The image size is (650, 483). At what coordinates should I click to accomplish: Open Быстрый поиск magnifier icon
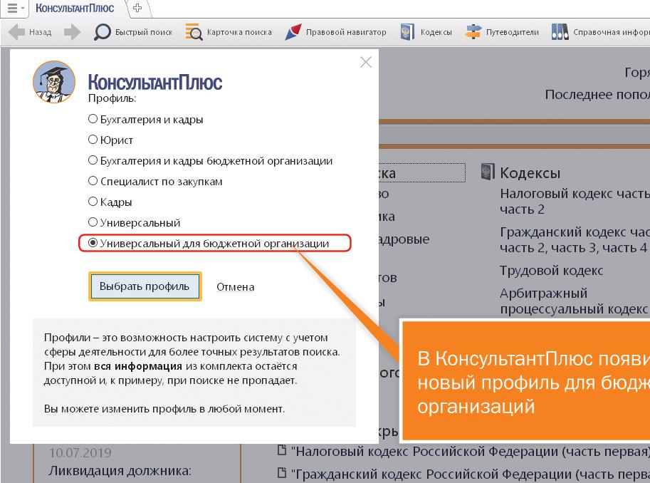[x=102, y=32]
